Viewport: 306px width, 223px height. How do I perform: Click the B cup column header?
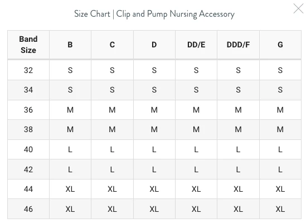70,45
